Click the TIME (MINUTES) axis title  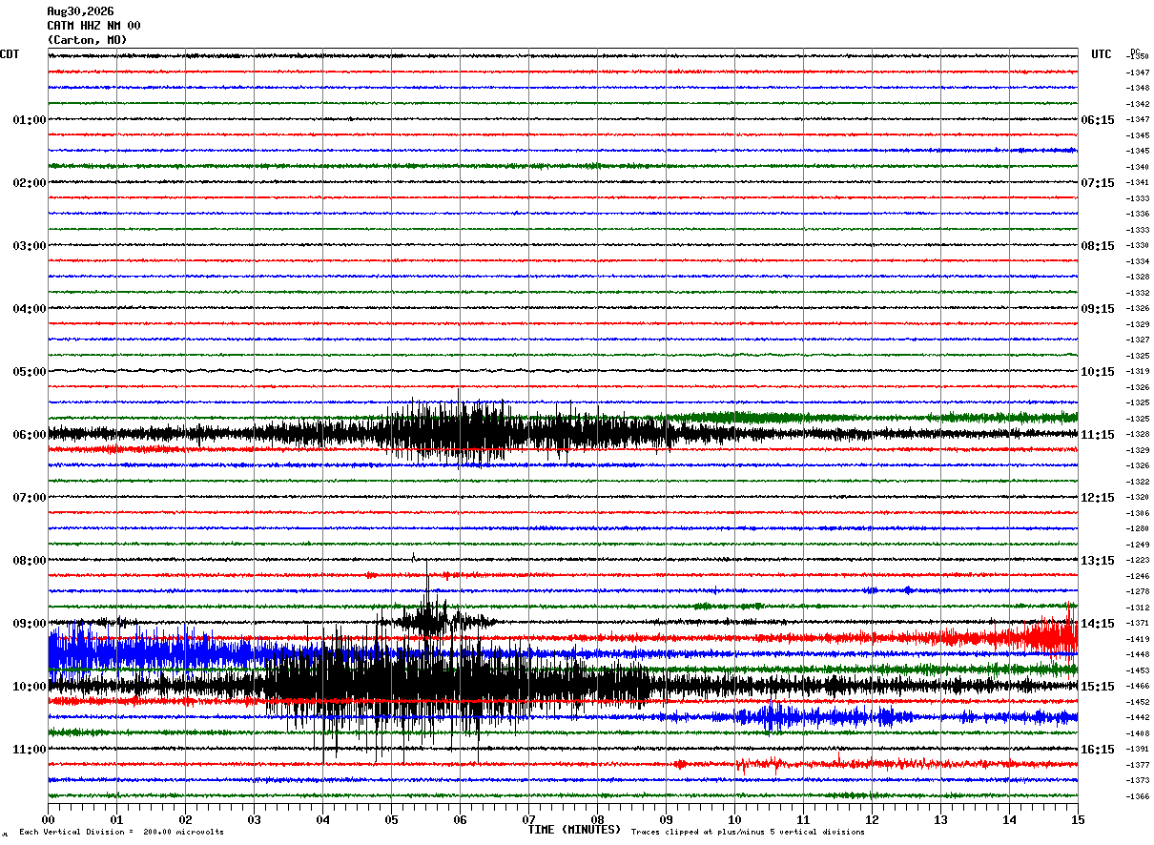point(574,830)
